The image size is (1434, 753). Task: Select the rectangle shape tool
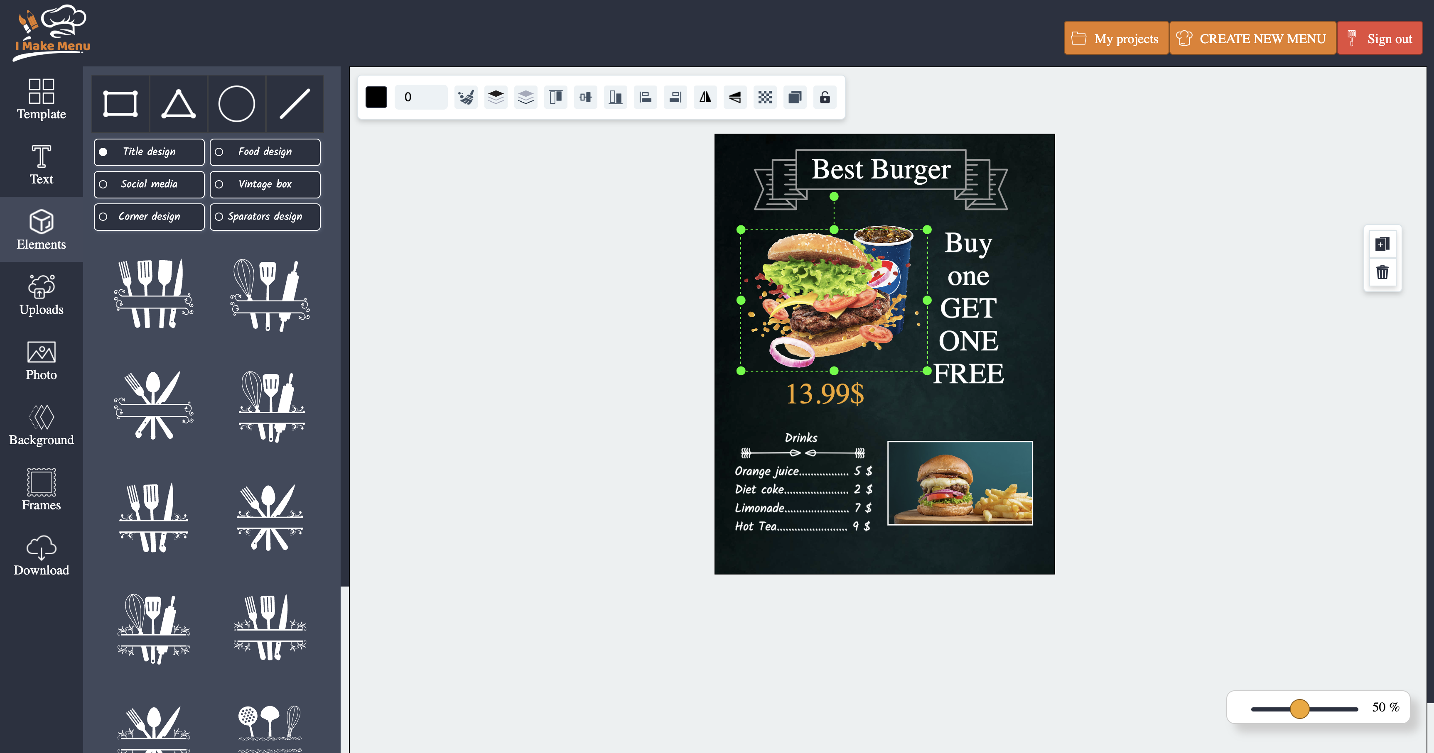coord(120,104)
